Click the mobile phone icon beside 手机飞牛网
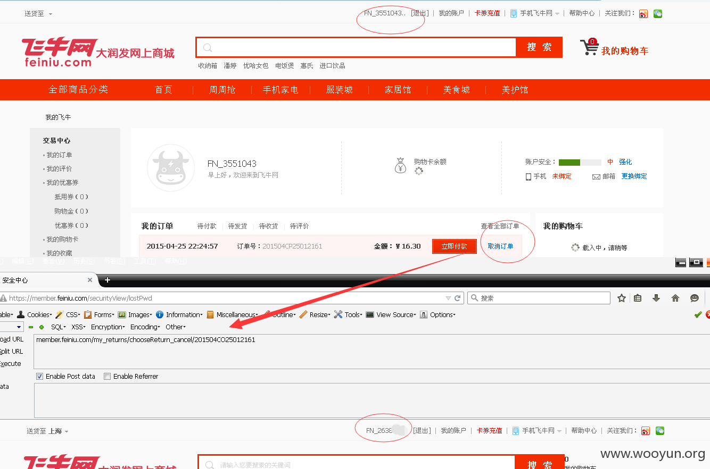 click(x=514, y=13)
